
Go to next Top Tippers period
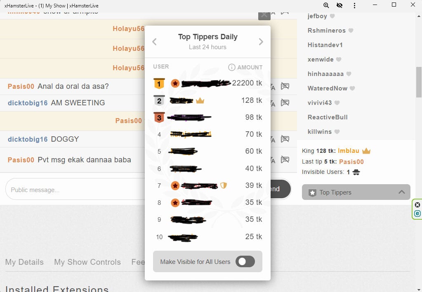261,42
